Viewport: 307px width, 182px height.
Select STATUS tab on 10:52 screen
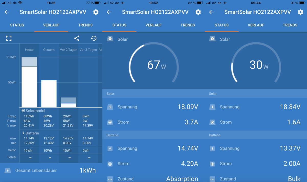point(119,25)
